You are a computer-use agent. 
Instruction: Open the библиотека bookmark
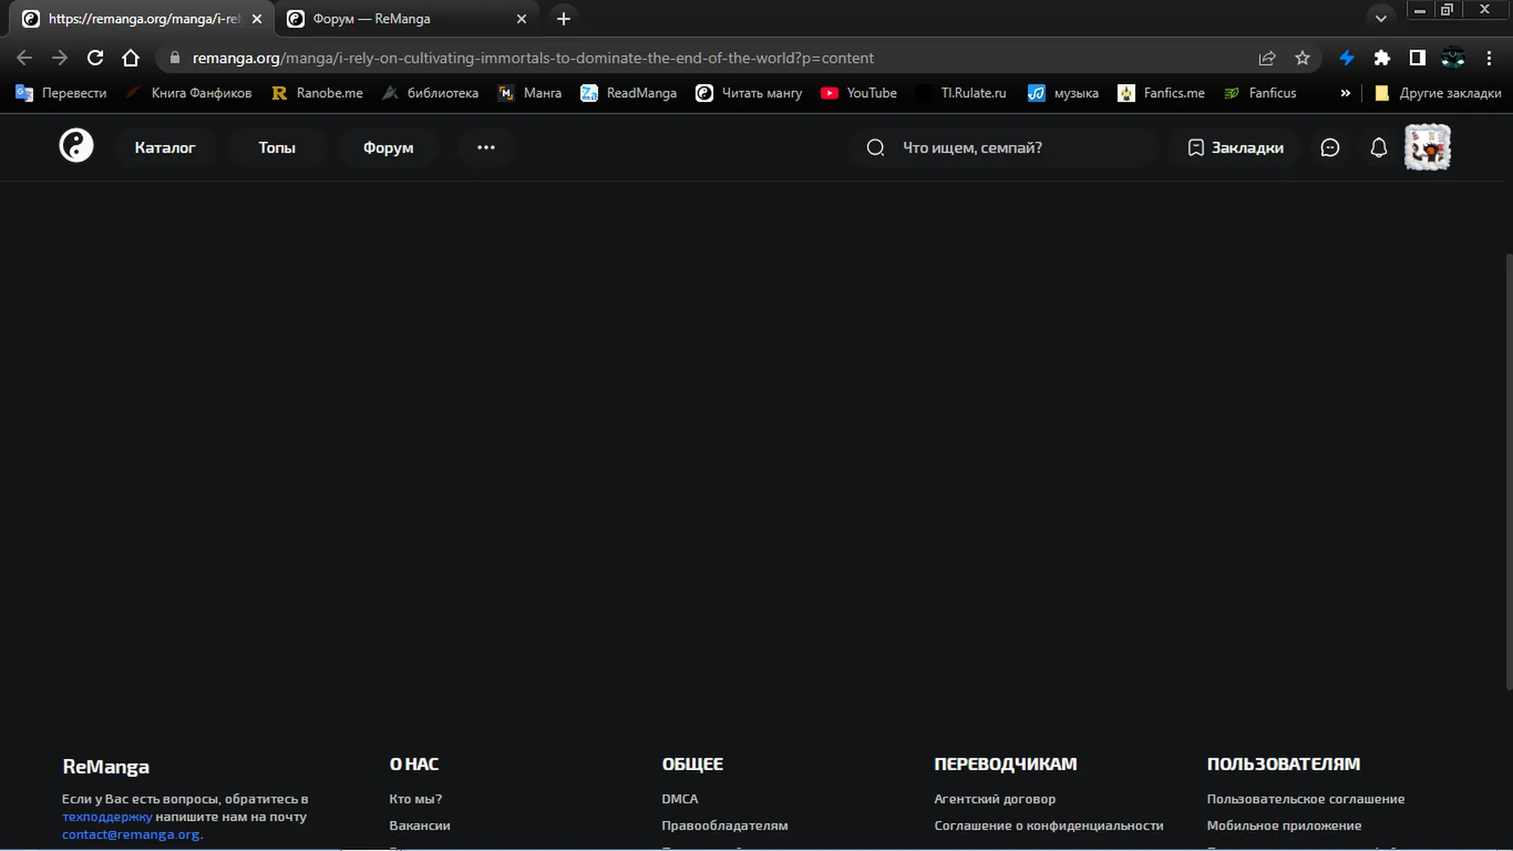pyautogui.click(x=430, y=93)
